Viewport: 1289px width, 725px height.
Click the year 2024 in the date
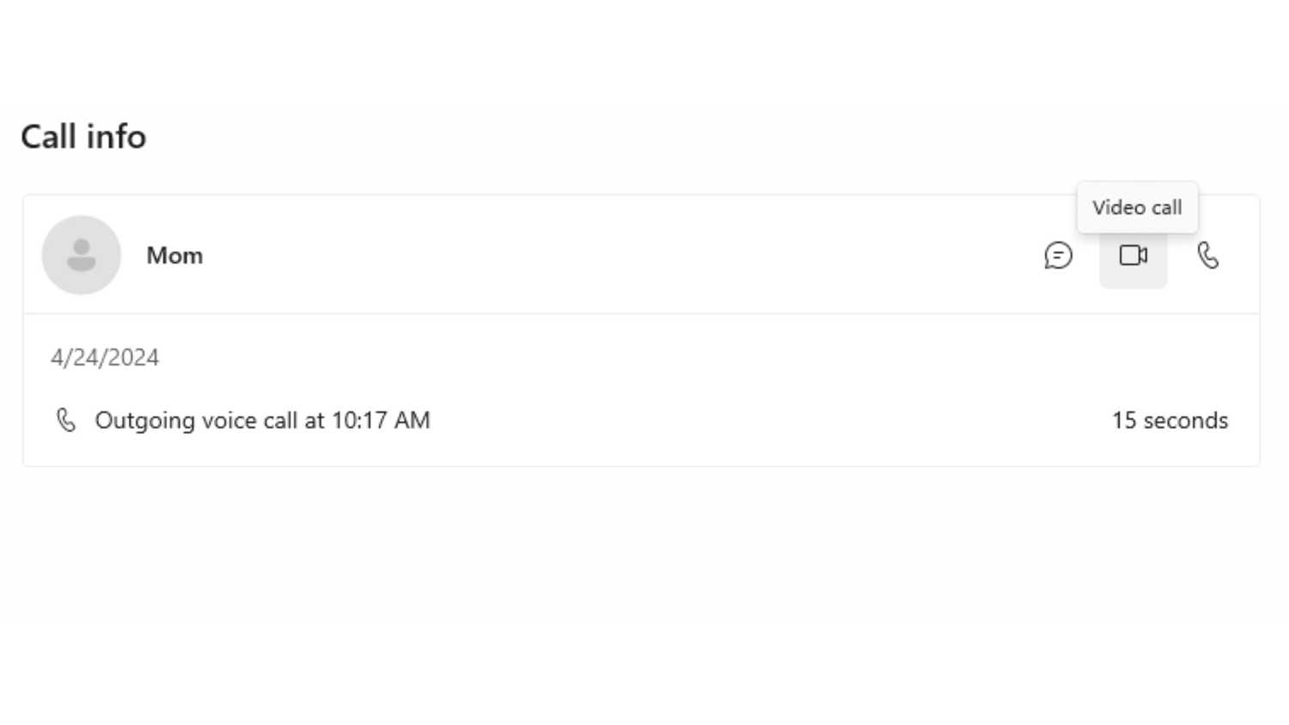(x=137, y=357)
